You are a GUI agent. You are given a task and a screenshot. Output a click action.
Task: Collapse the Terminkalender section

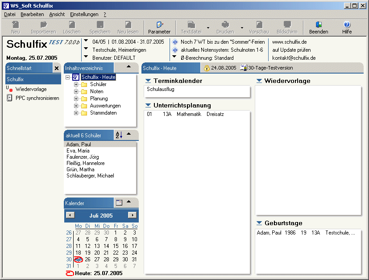(x=148, y=81)
